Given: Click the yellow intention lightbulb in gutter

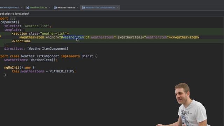Looking at the screenshot, I should (x=0, y=36).
